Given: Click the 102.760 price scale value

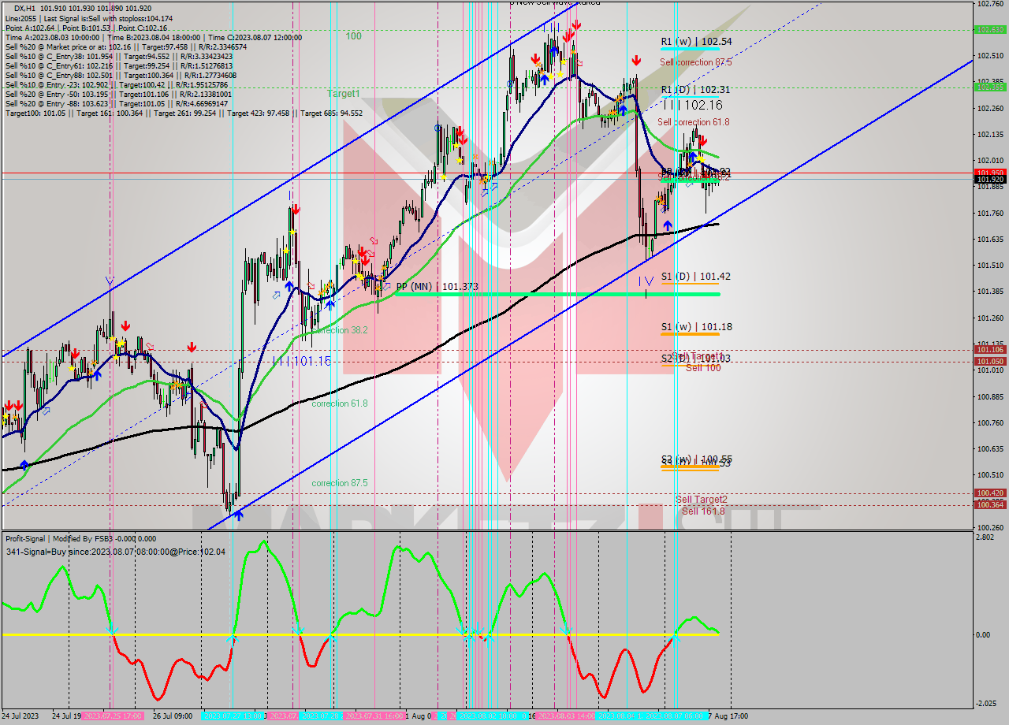Looking at the screenshot, I should coord(990,4).
